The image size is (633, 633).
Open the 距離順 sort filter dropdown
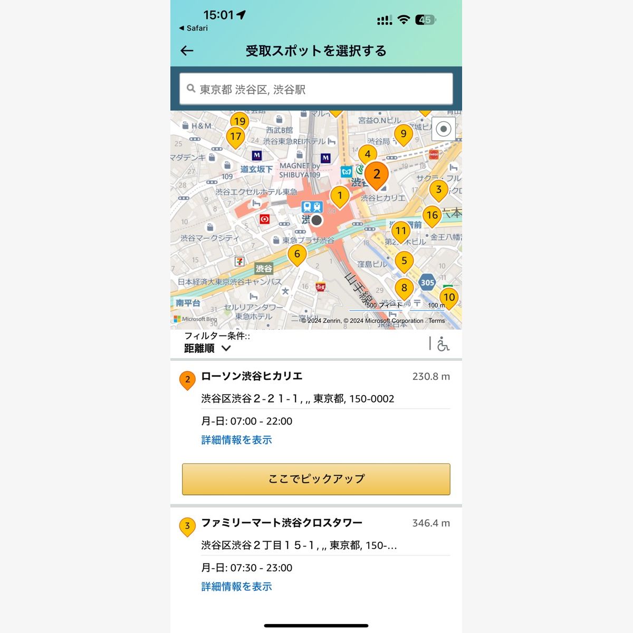tap(208, 348)
